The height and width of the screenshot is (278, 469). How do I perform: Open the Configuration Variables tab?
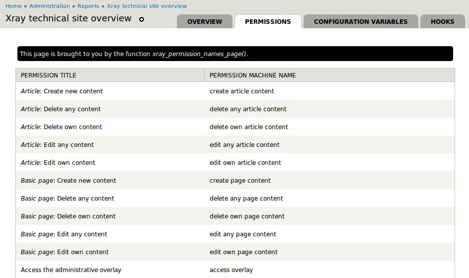click(x=361, y=21)
